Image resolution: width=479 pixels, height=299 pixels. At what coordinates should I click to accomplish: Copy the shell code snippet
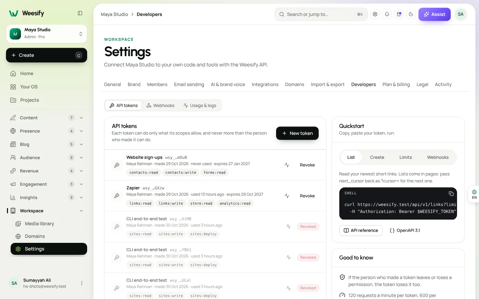click(451, 193)
